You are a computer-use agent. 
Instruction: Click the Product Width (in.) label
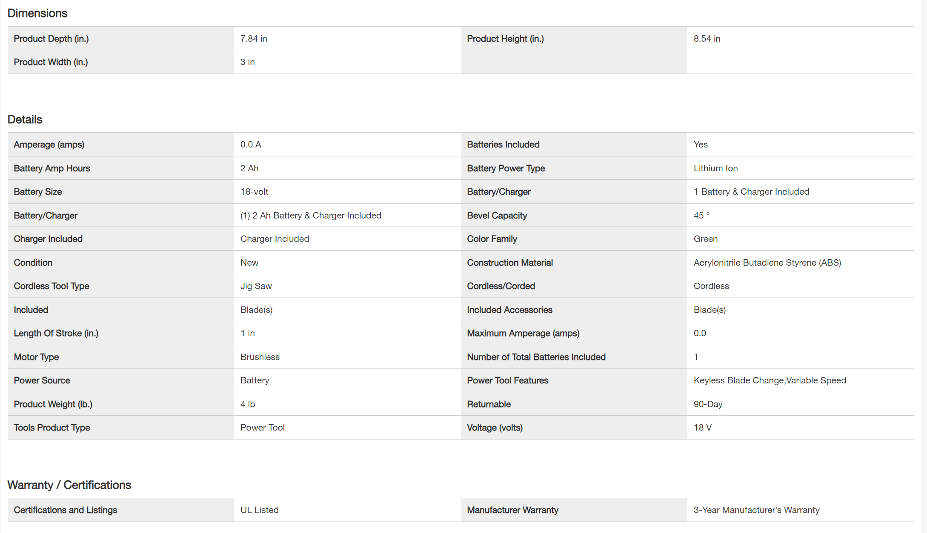click(51, 62)
